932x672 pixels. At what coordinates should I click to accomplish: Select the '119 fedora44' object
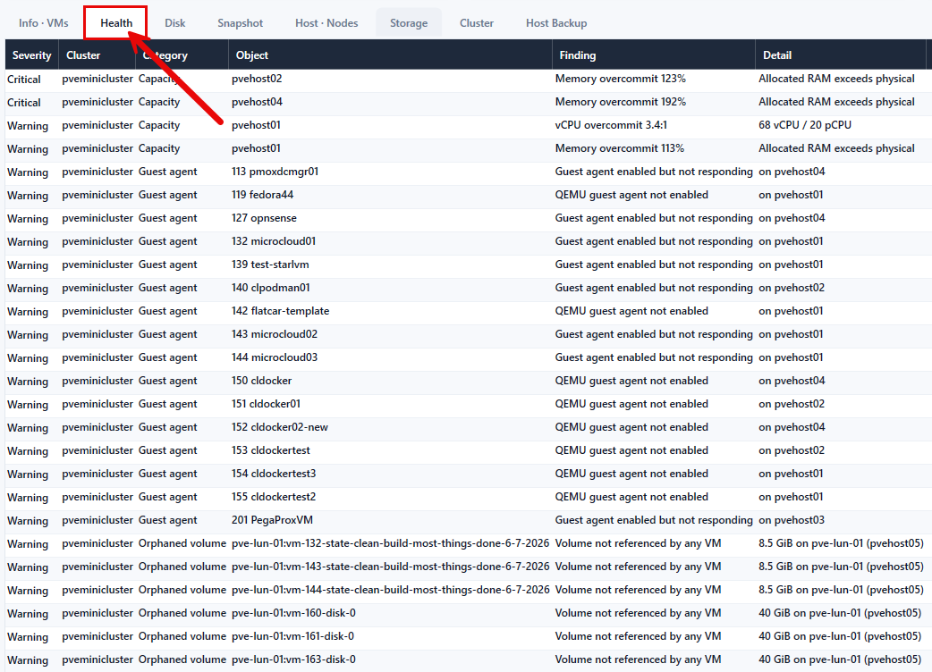coord(262,194)
